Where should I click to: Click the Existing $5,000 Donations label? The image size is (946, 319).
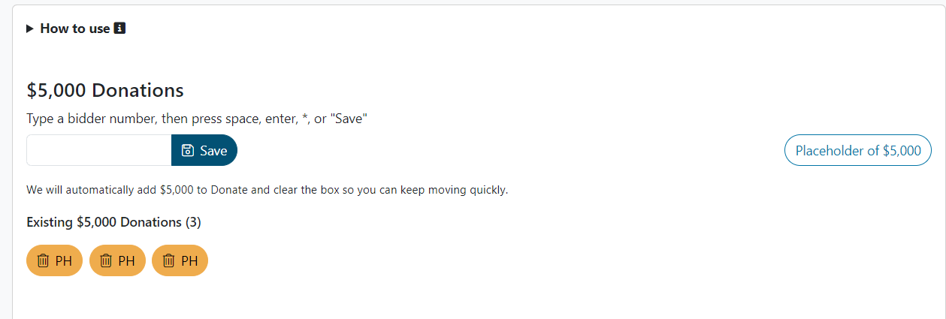(104, 222)
